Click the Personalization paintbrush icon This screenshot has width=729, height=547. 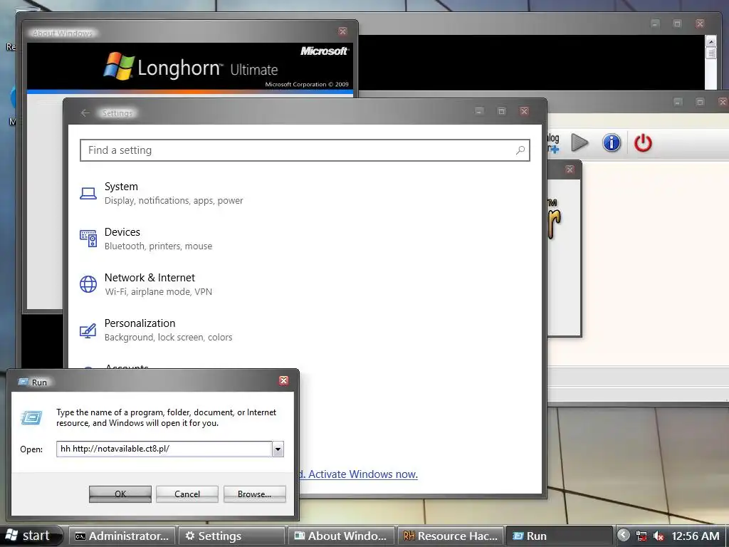88,330
